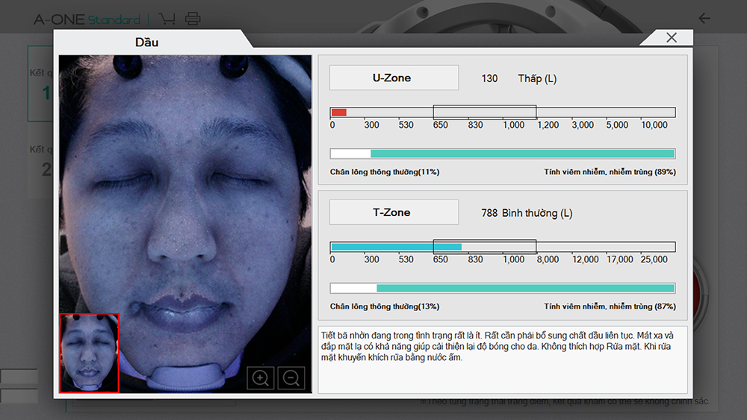This screenshot has width=747, height=420.
Task: Select the Dầu tab title
Action: (146, 43)
